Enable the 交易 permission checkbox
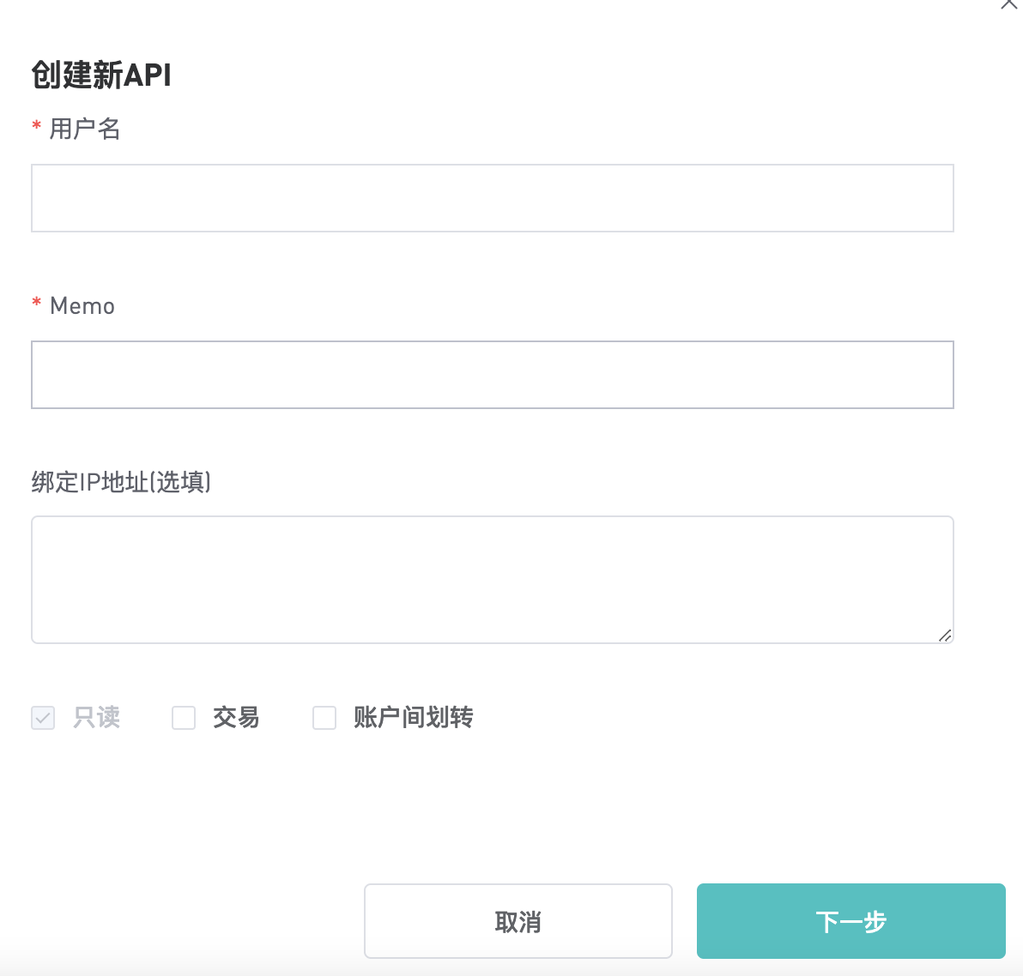1023x976 pixels. pos(184,718)
